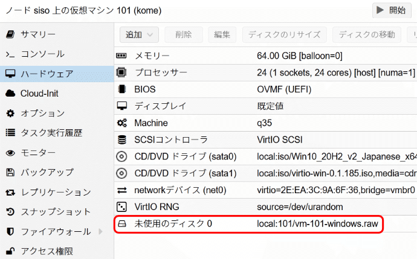Click the processor chip icon
This screenshot has height=259, width=417.
[x=121, y=73]
